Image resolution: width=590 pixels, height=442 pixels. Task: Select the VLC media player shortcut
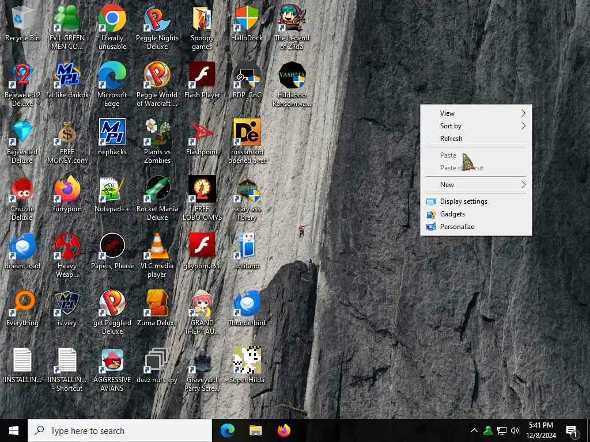[x=157, y=256]
